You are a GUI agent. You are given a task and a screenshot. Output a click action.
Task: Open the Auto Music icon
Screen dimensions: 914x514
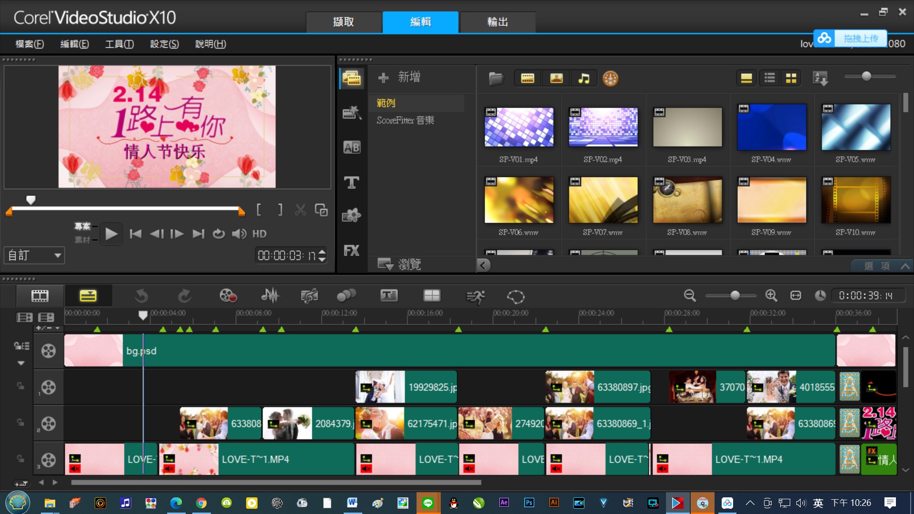(x=309, y=296)
